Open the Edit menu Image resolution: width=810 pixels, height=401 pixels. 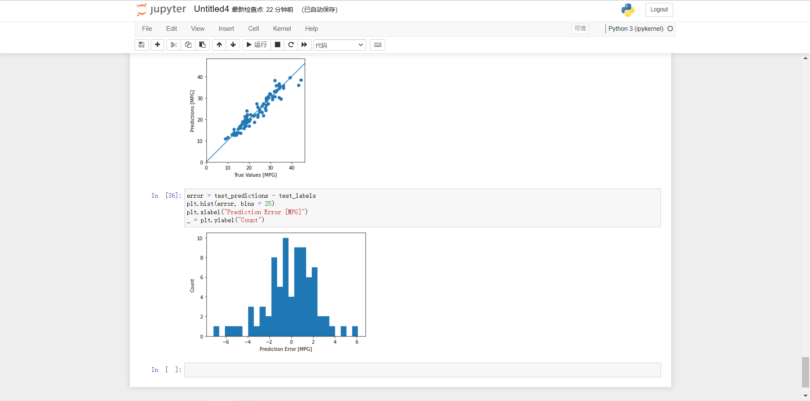click(x=172, y=29)
